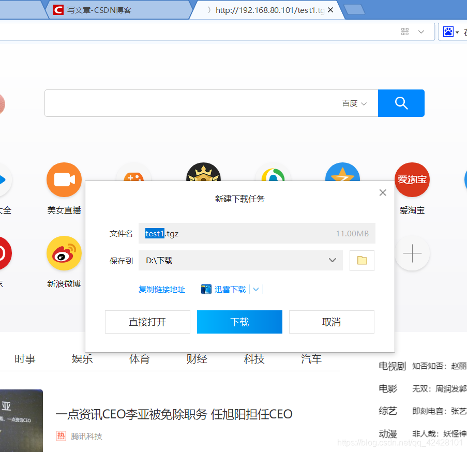Open the 一点资讯CEO李亚 news headline
Viewport: 467px width, 452px height.
(x=174, y=414)
